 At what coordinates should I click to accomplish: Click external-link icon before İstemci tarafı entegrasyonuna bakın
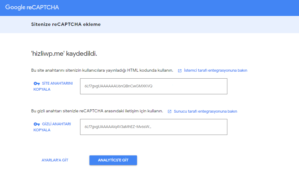(180, 71)
